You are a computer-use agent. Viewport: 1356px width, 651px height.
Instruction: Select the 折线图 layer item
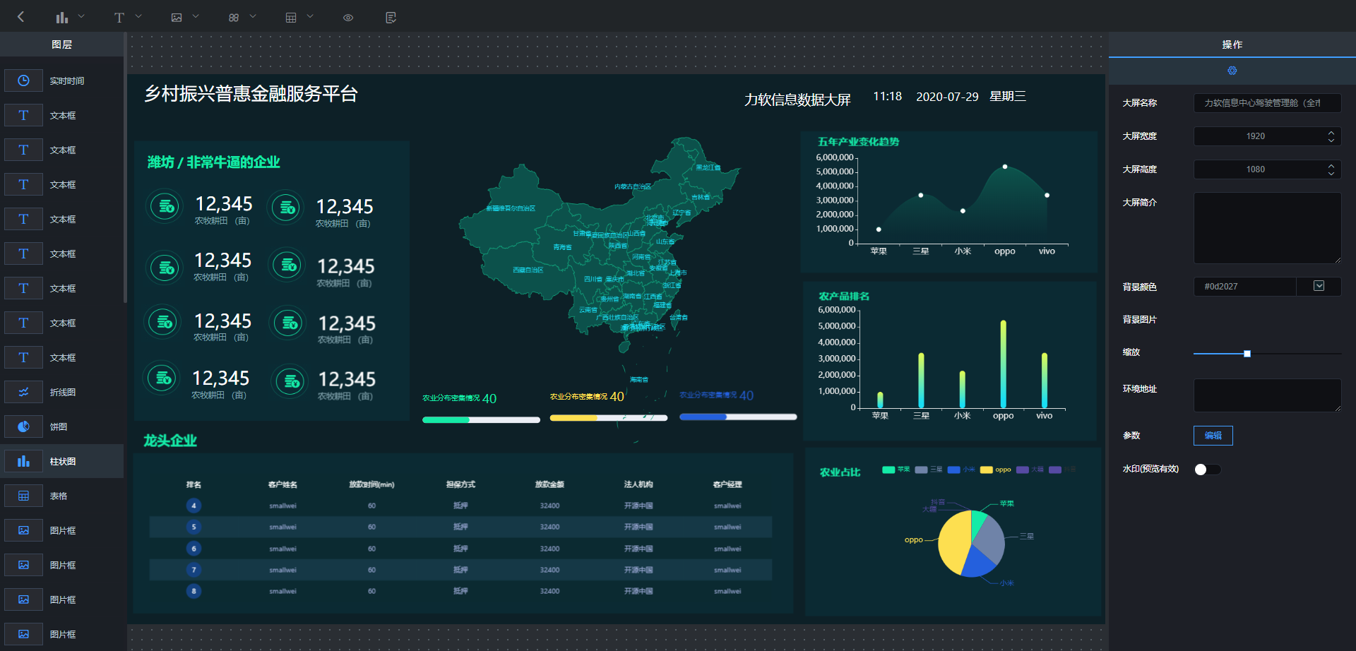pyautogui.click(x=62, y=392)
